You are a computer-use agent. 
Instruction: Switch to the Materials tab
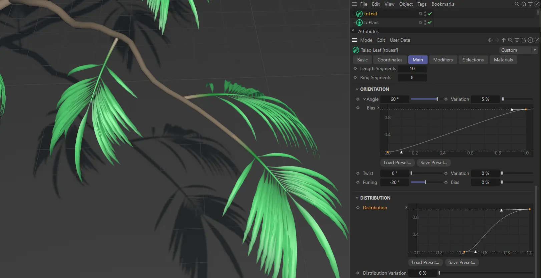(x=503, y=60)
